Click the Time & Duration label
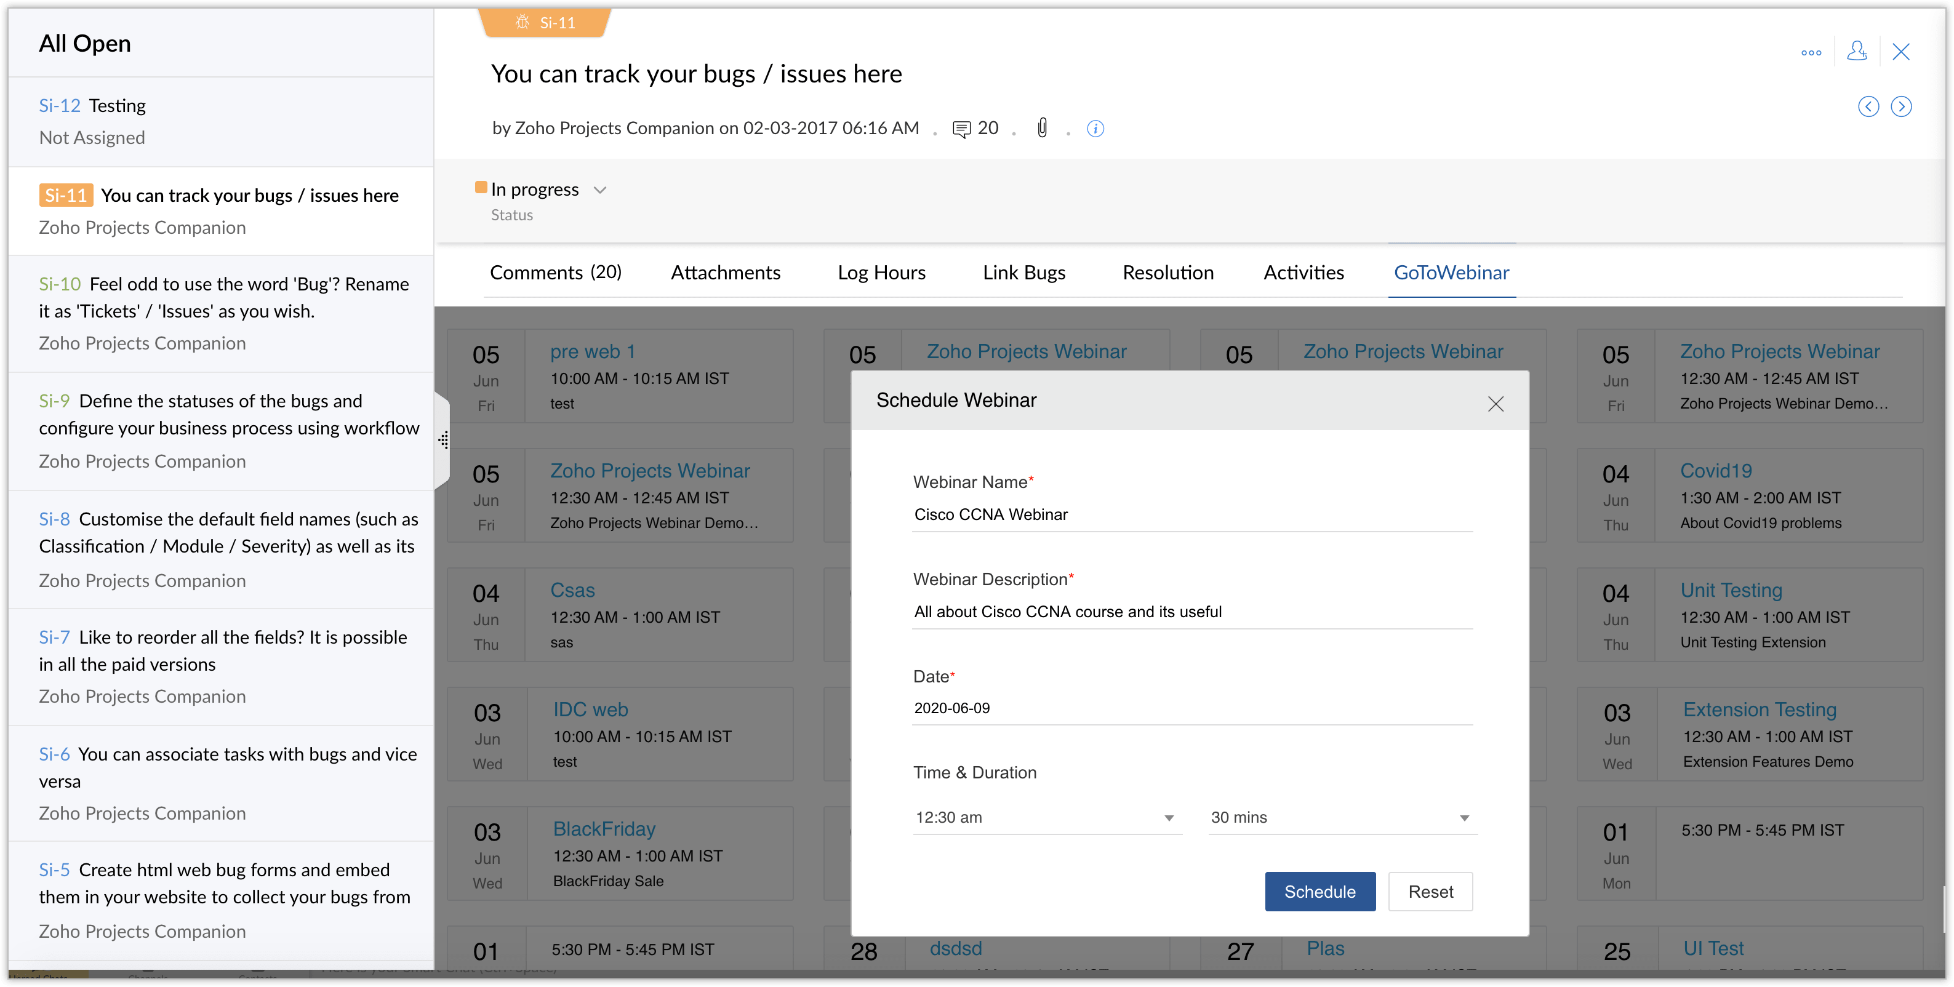This screenshot has height=987, width=1954. click(x=974, y=772)
